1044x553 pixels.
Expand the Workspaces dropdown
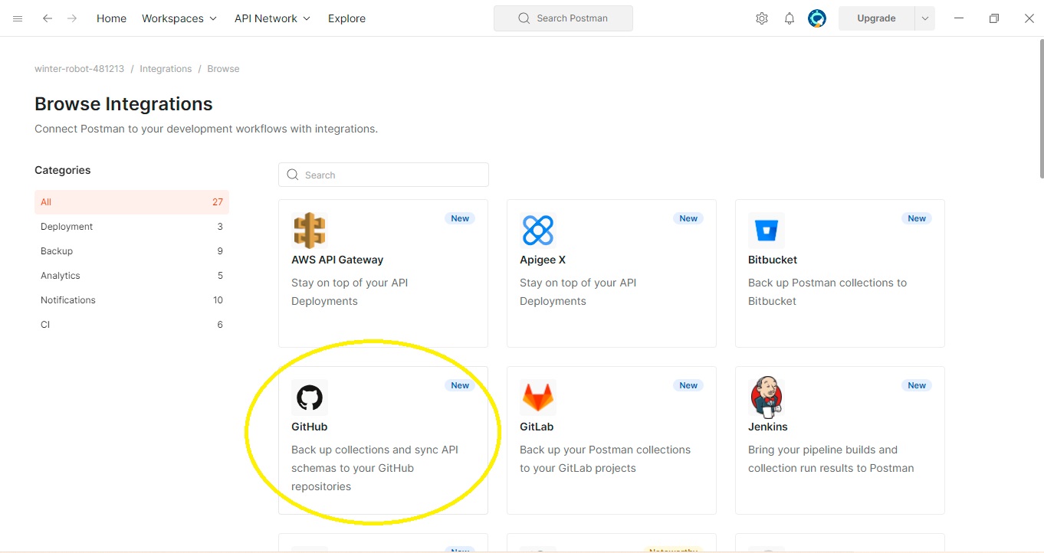pyautogui.click(x=179, y=18)
